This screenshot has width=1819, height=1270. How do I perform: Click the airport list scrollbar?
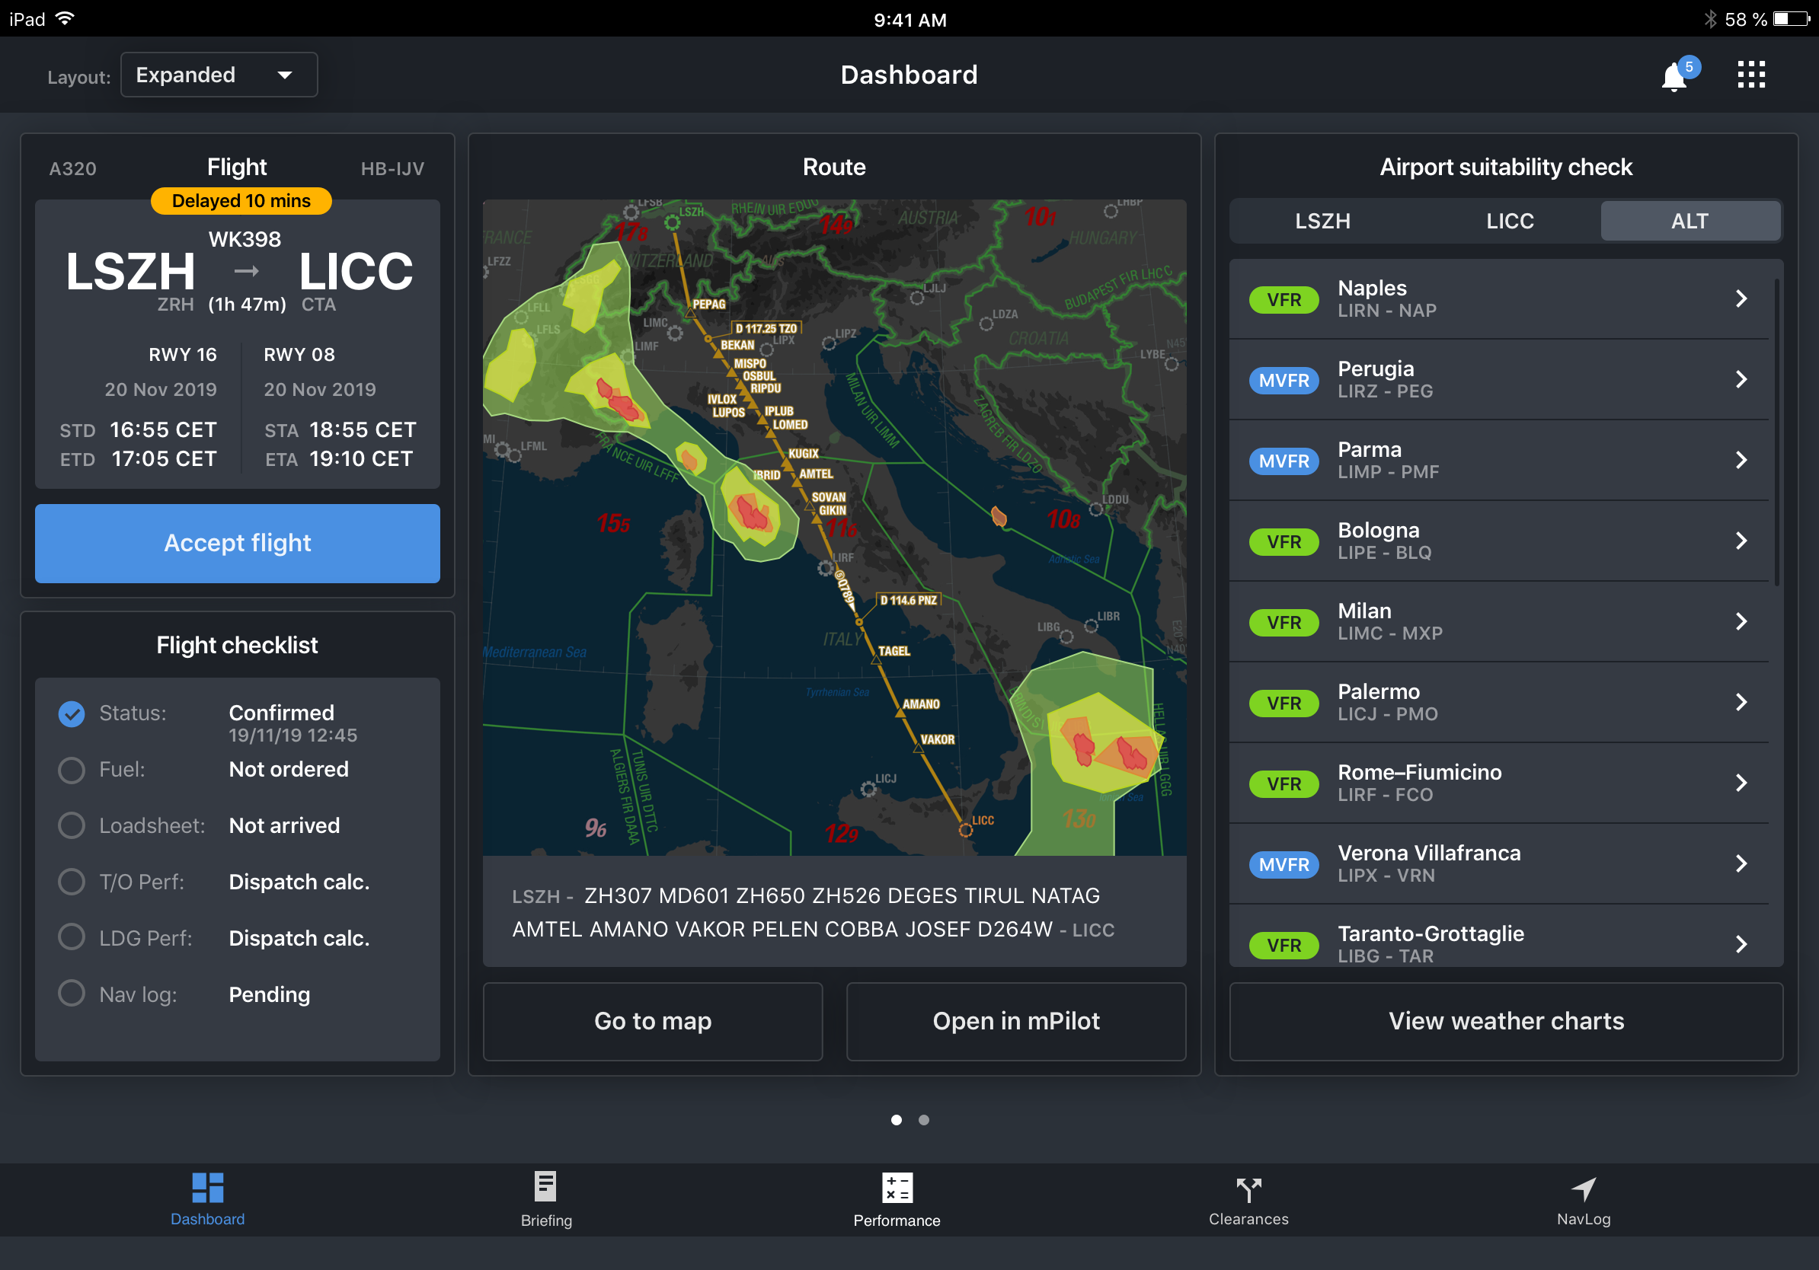tap(1777, 432)
